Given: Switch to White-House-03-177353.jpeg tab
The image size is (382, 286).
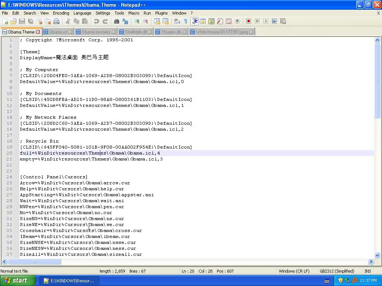Looking at the screenshot, I should [x=222, y=32].
